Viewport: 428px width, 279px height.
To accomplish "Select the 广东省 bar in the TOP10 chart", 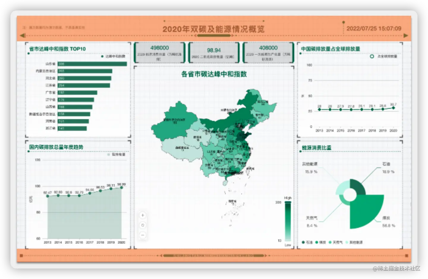I will coord(77,92).
